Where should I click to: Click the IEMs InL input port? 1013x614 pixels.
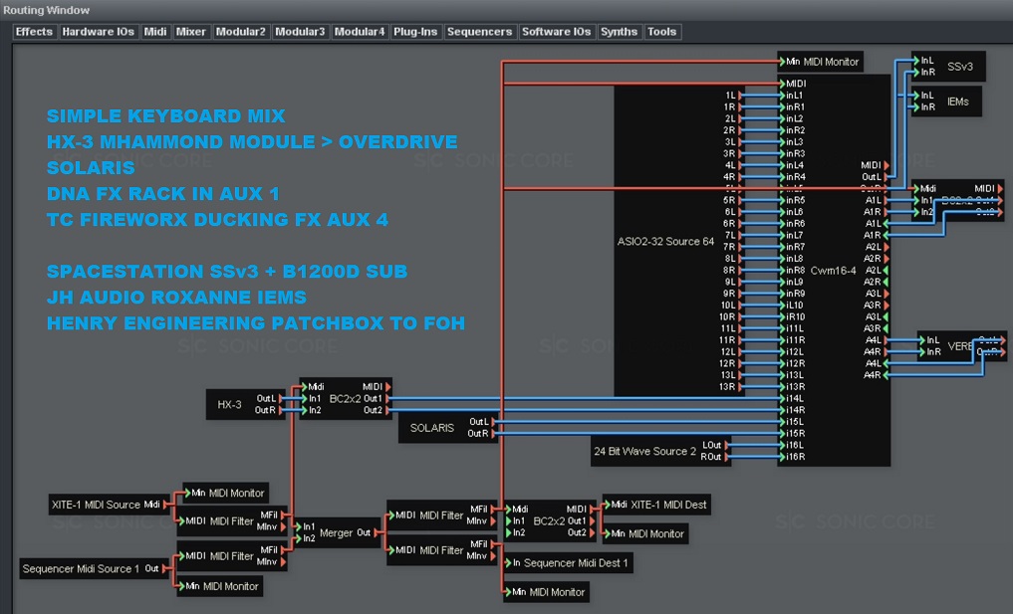pyautogui.click(x=916, y=96)
